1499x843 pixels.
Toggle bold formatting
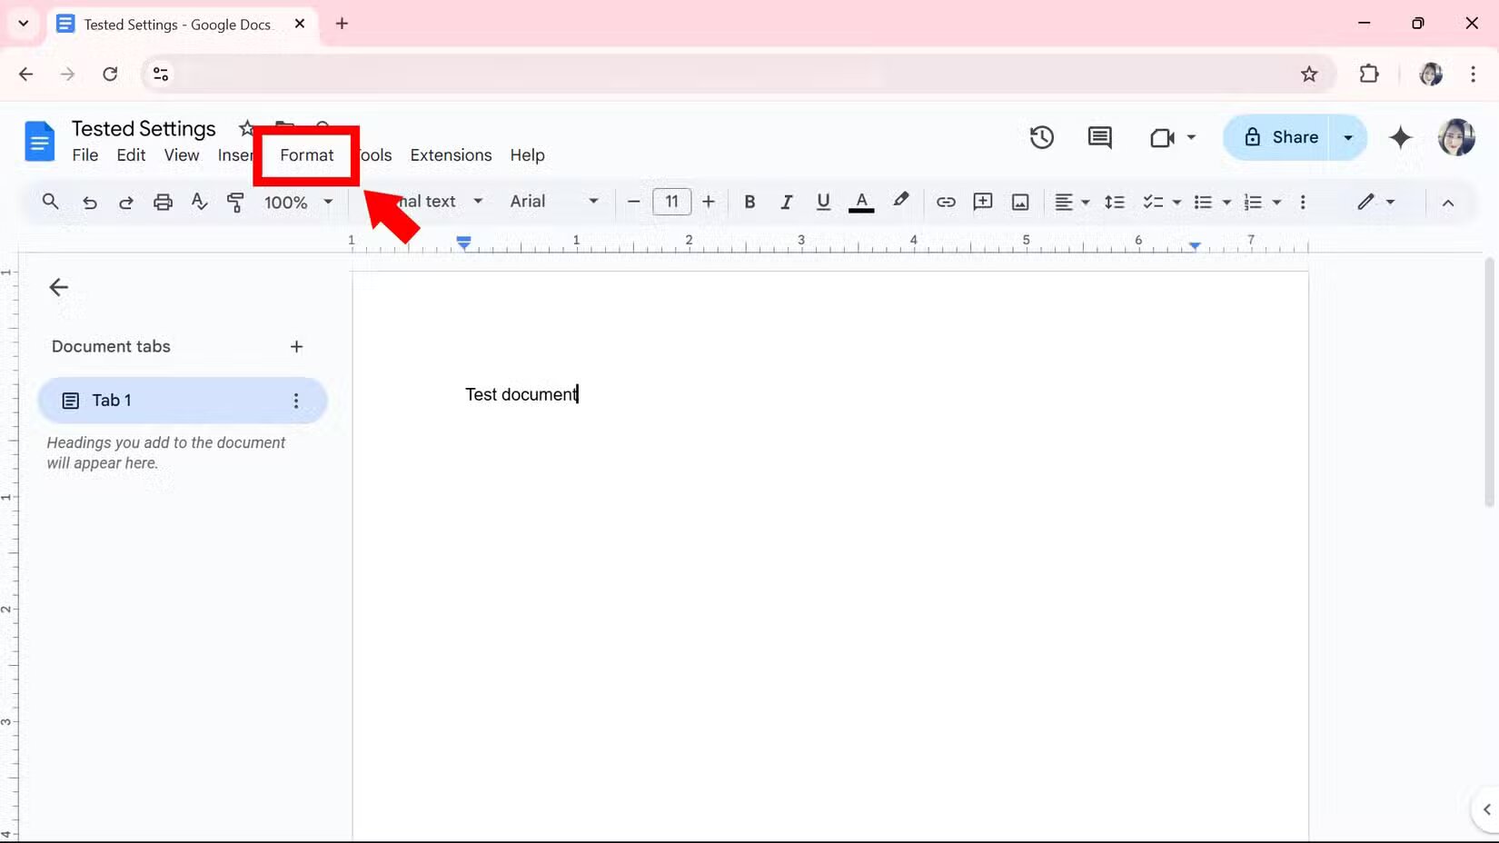(749, 202)
